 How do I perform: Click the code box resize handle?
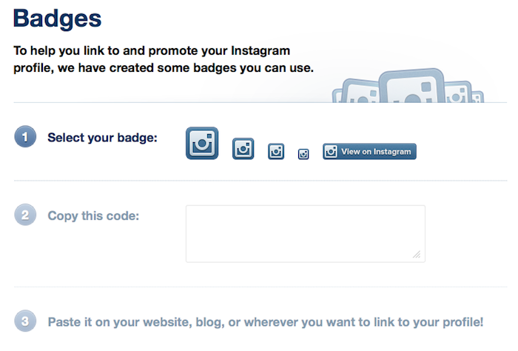click(x=417, y=255)
